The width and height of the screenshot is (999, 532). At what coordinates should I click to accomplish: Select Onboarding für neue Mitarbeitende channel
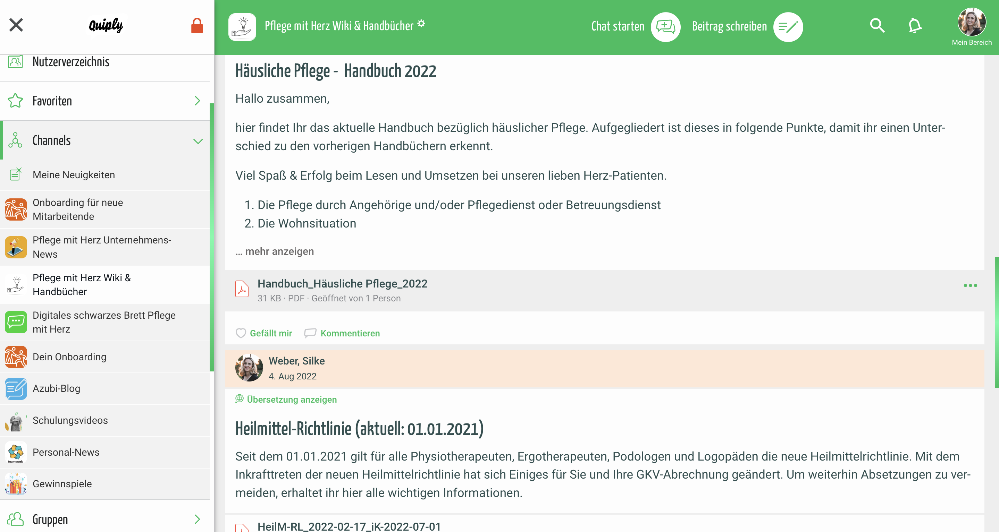coord(105,209)
